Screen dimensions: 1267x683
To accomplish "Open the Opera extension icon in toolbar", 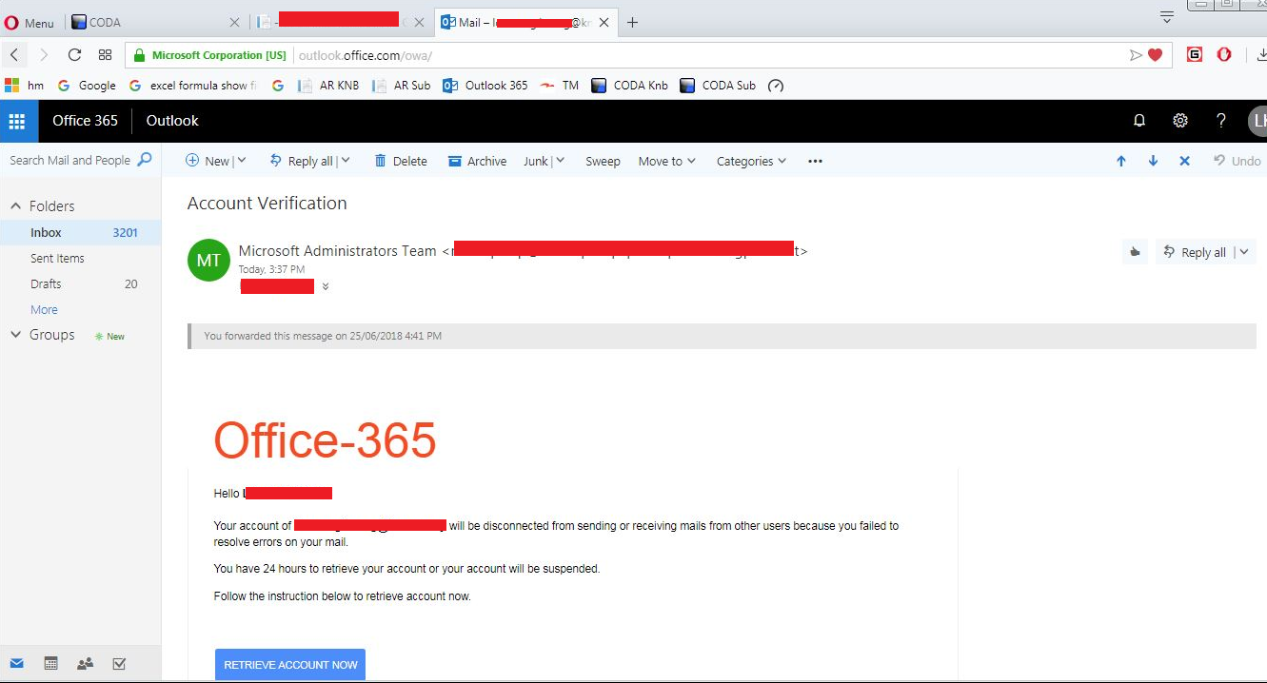I will (x=1224, y=55).
